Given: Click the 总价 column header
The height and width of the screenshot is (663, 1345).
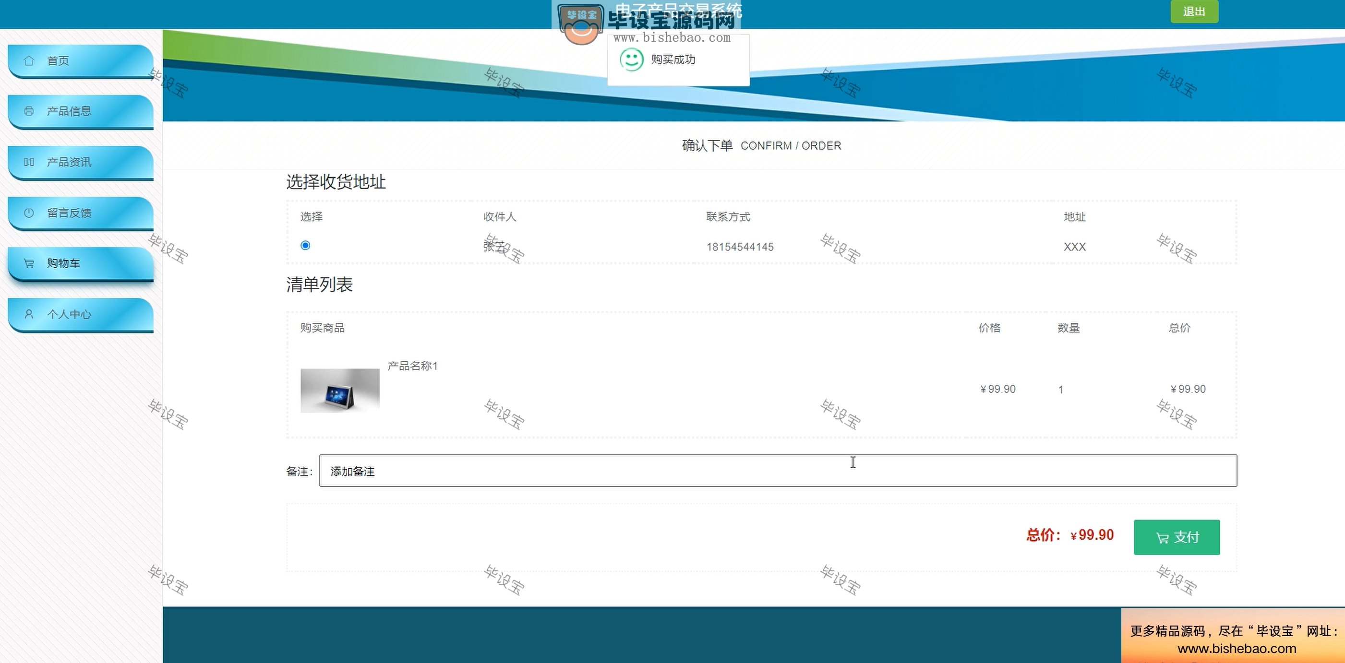Looking at the screenshot, I should (1179, 328).
